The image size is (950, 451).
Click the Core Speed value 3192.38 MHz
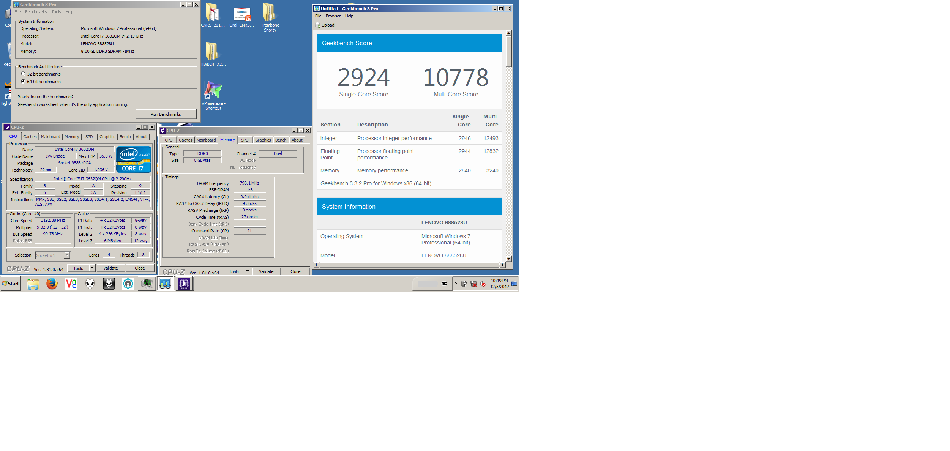point(53,220)
